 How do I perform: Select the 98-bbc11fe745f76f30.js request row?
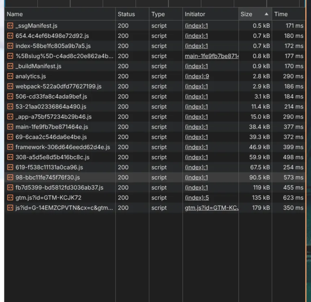pos(155,177)
